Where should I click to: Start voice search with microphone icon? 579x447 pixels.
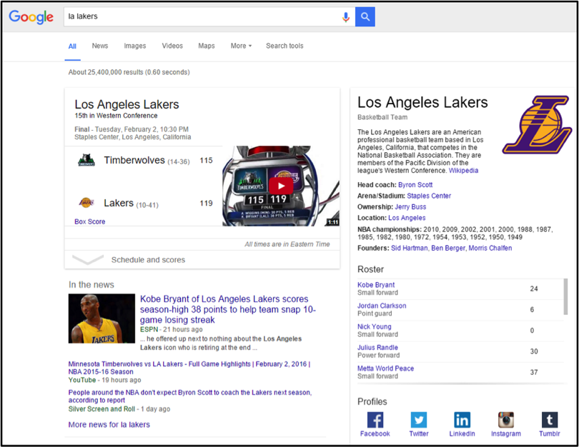(x=346, y=17)
